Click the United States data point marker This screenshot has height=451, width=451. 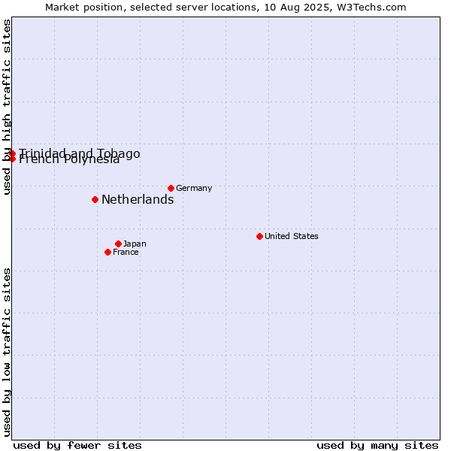pyautogui.click(x=259, y=237)
